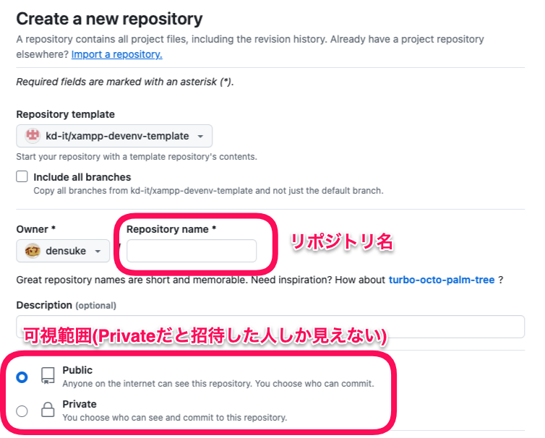Focus the Repository name input field

pos(192,251)
